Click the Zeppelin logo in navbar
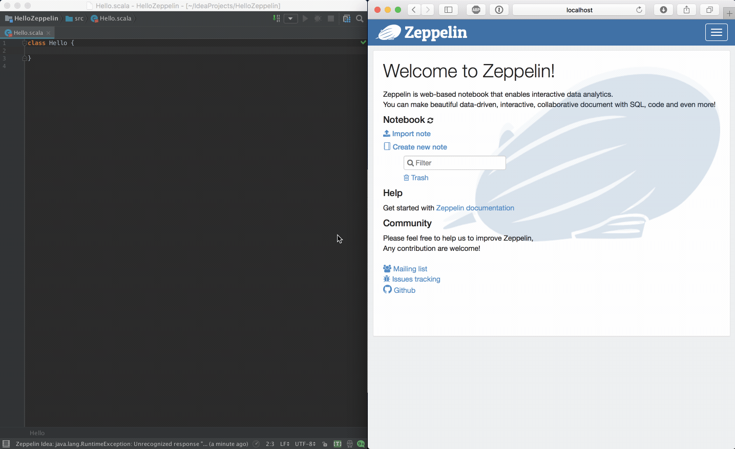 (x=422, y=32)
